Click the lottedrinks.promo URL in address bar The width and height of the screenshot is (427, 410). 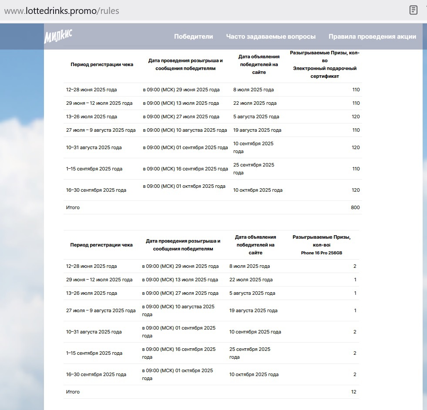[x=61, y=11]
